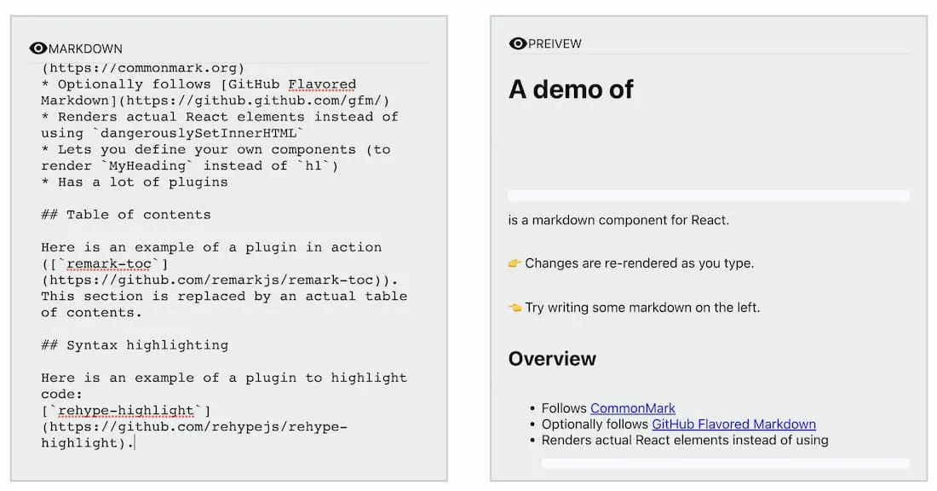
Task: Open the GitHub Flavored Markdown link
Action: click(x=733, y=424)
